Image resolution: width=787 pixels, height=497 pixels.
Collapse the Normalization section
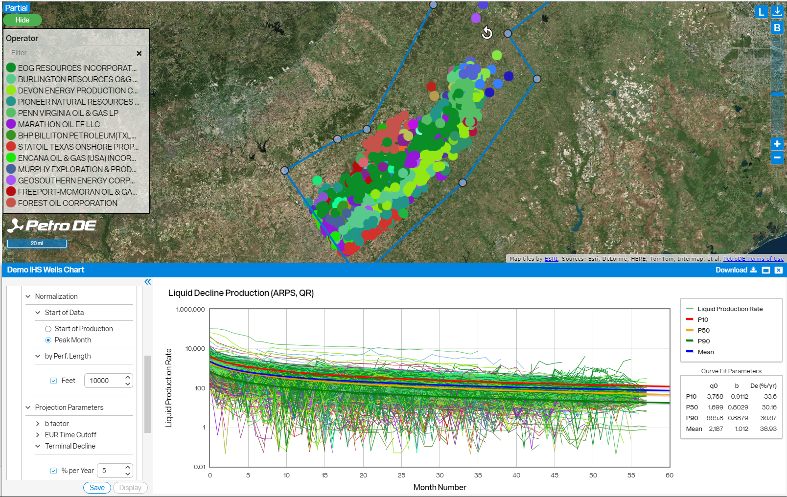click(x=28, y=296)
